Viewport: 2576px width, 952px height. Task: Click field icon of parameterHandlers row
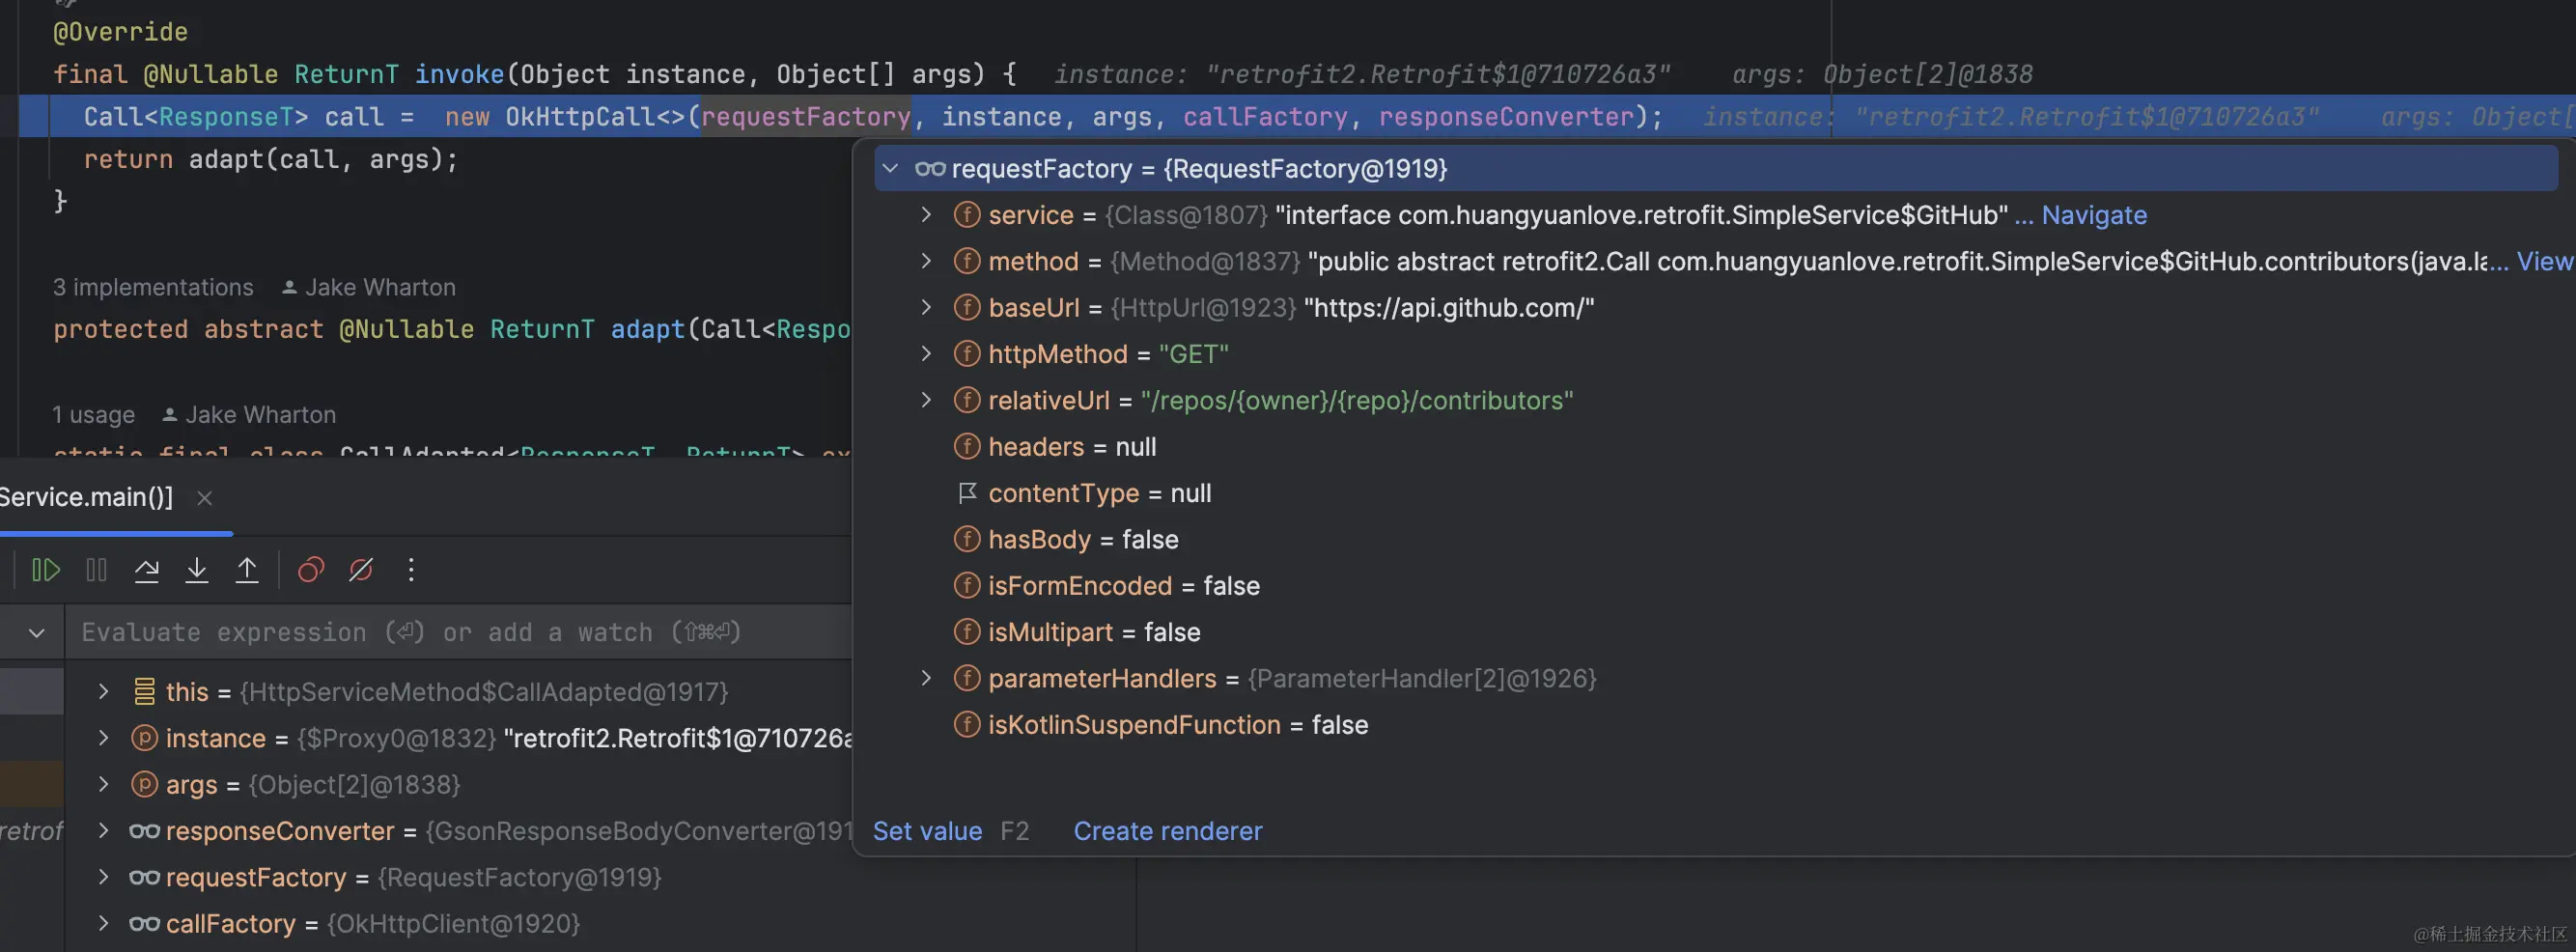point(966,678)
